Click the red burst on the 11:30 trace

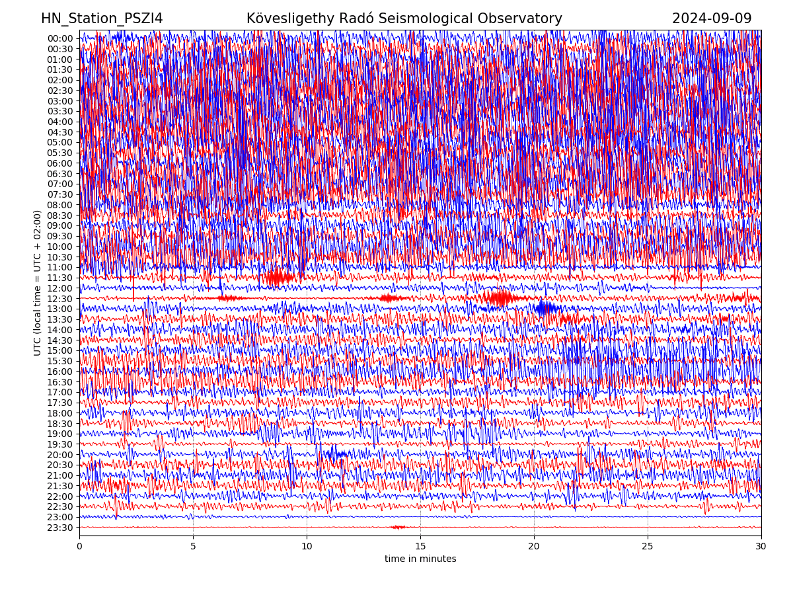(280, 277)
